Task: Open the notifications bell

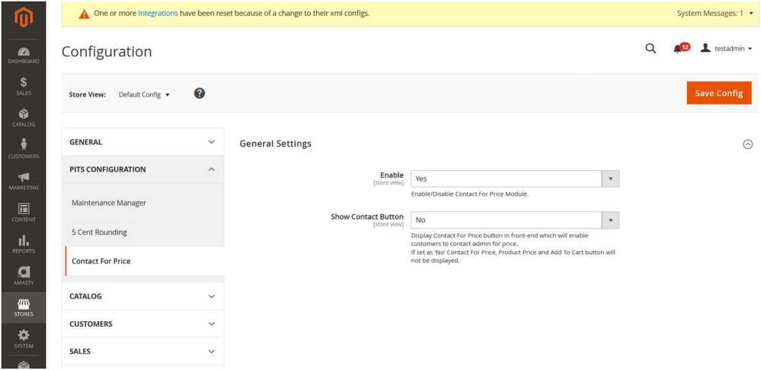Action: point(680,49)
